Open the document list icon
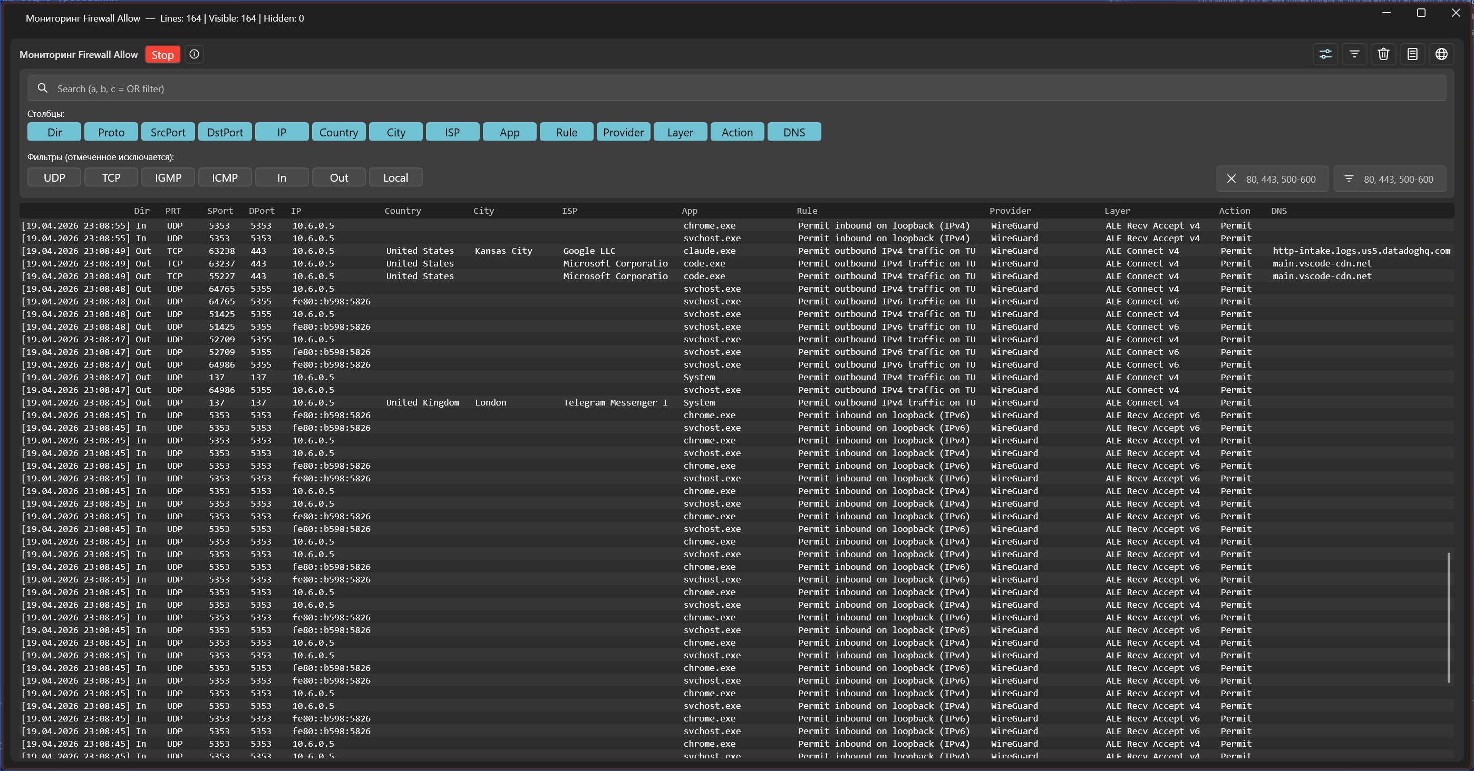This screenshot has height=771, width=1474. tap(1413, 54)
